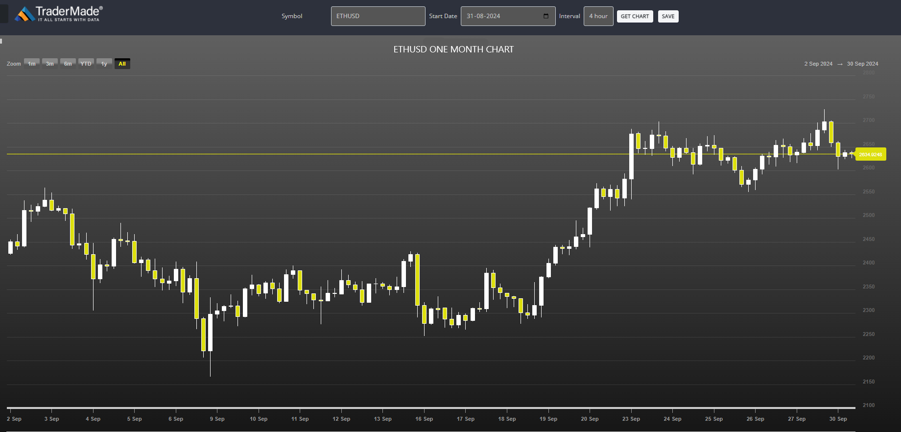Click the 2 Sep x-axis label
901x432 pixels.
[x=14, y=419]
